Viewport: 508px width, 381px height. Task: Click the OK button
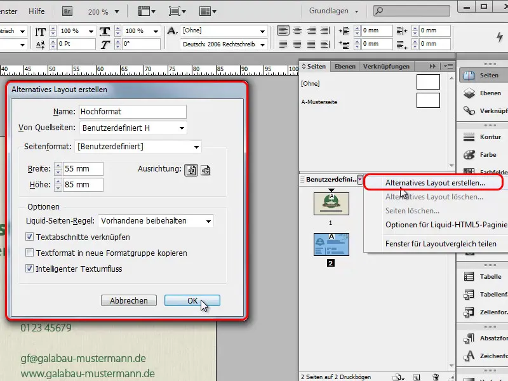(192, 300)
